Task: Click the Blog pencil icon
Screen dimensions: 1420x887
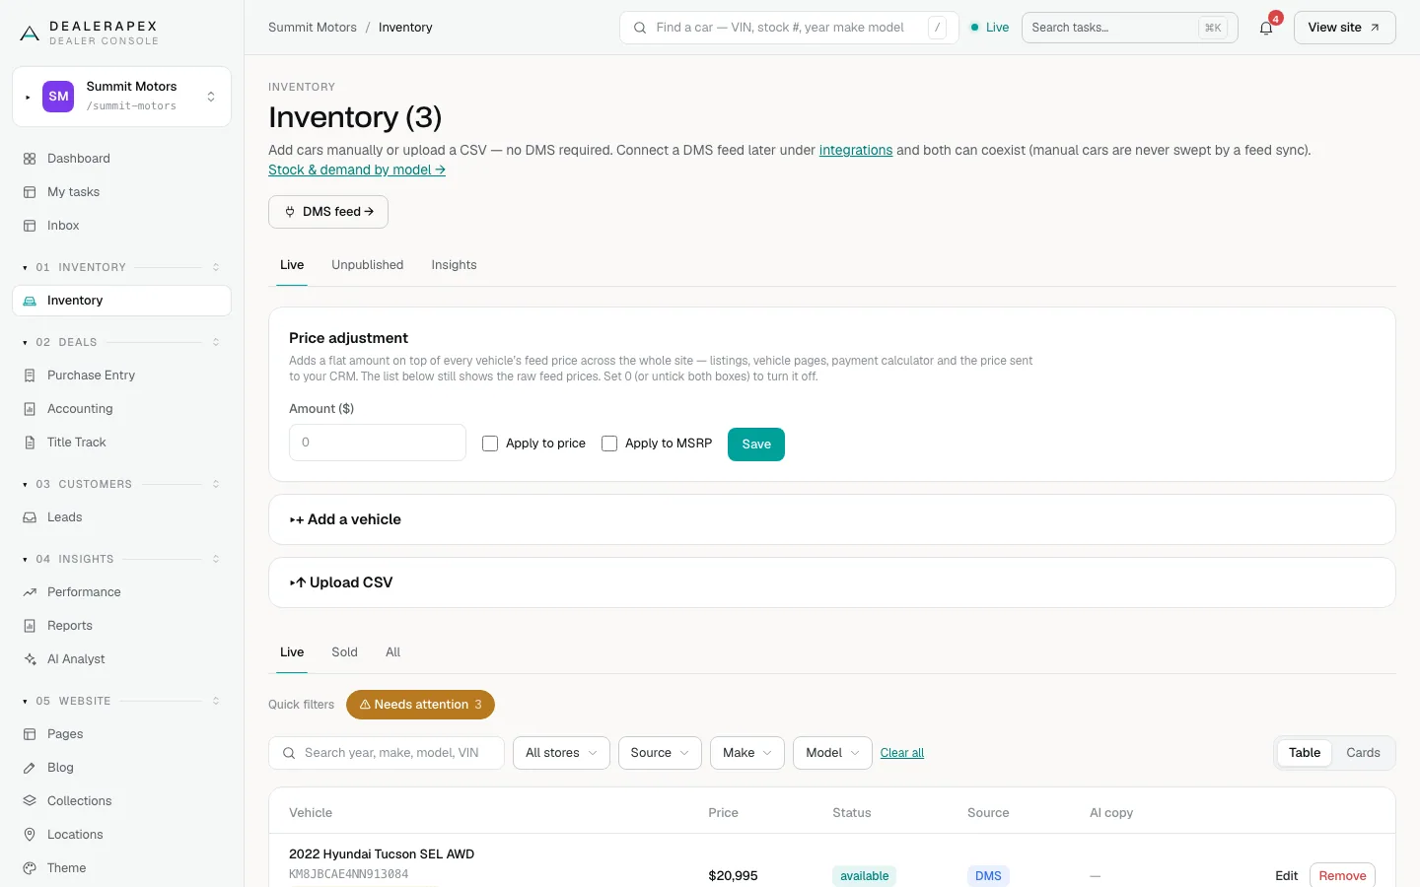Action: point(30,768)
